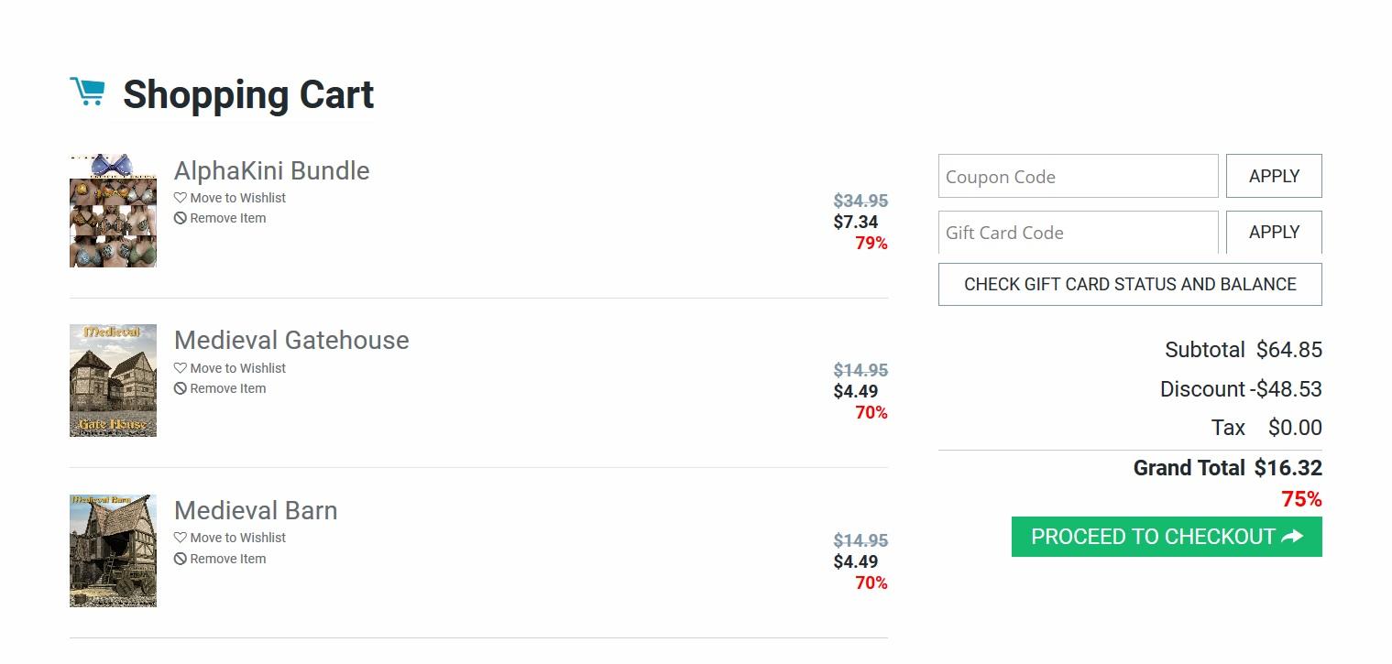Click remove icon under Medieval Gatehouse
Screen dimensions: 1392x664
pyautogui.click(x=181, y=388)
